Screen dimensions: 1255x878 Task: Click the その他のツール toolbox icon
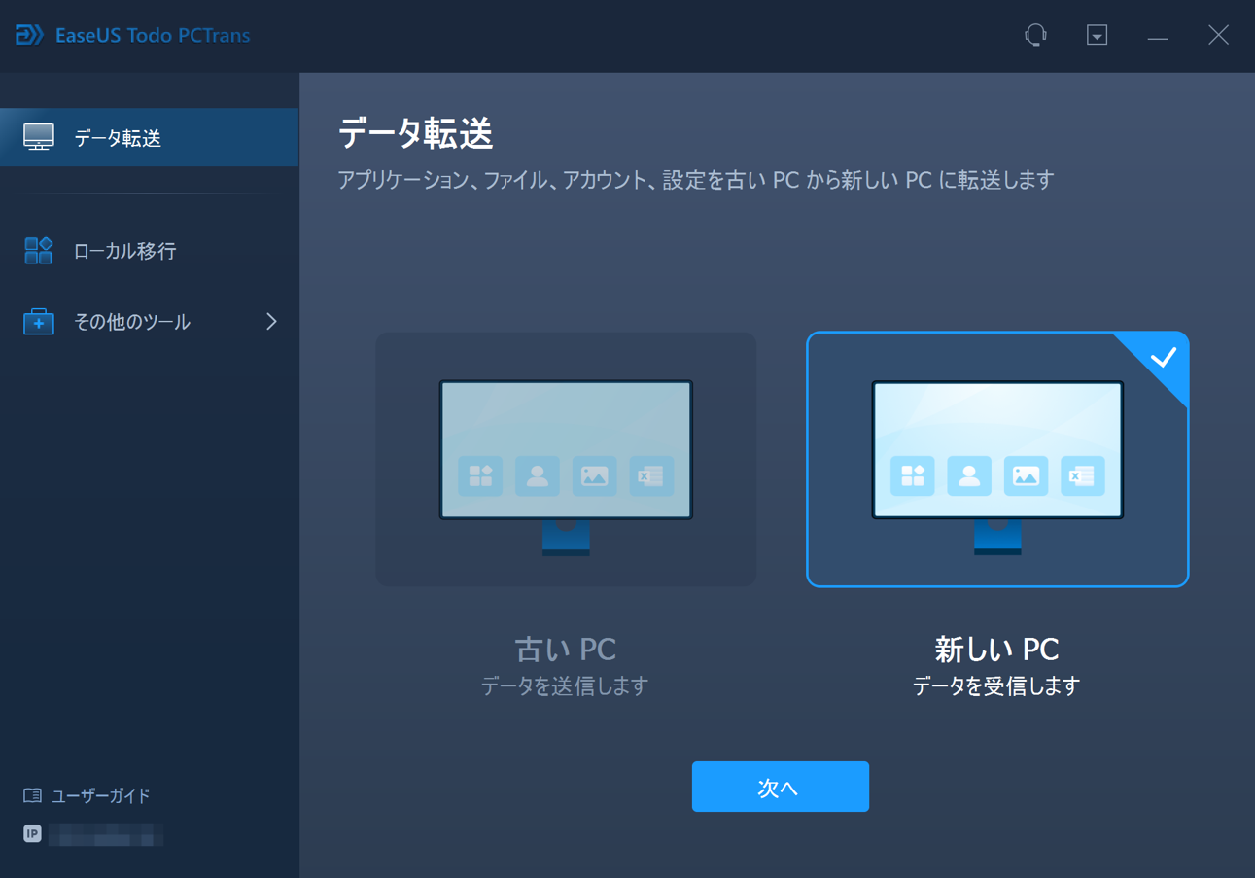coord(39,321)
